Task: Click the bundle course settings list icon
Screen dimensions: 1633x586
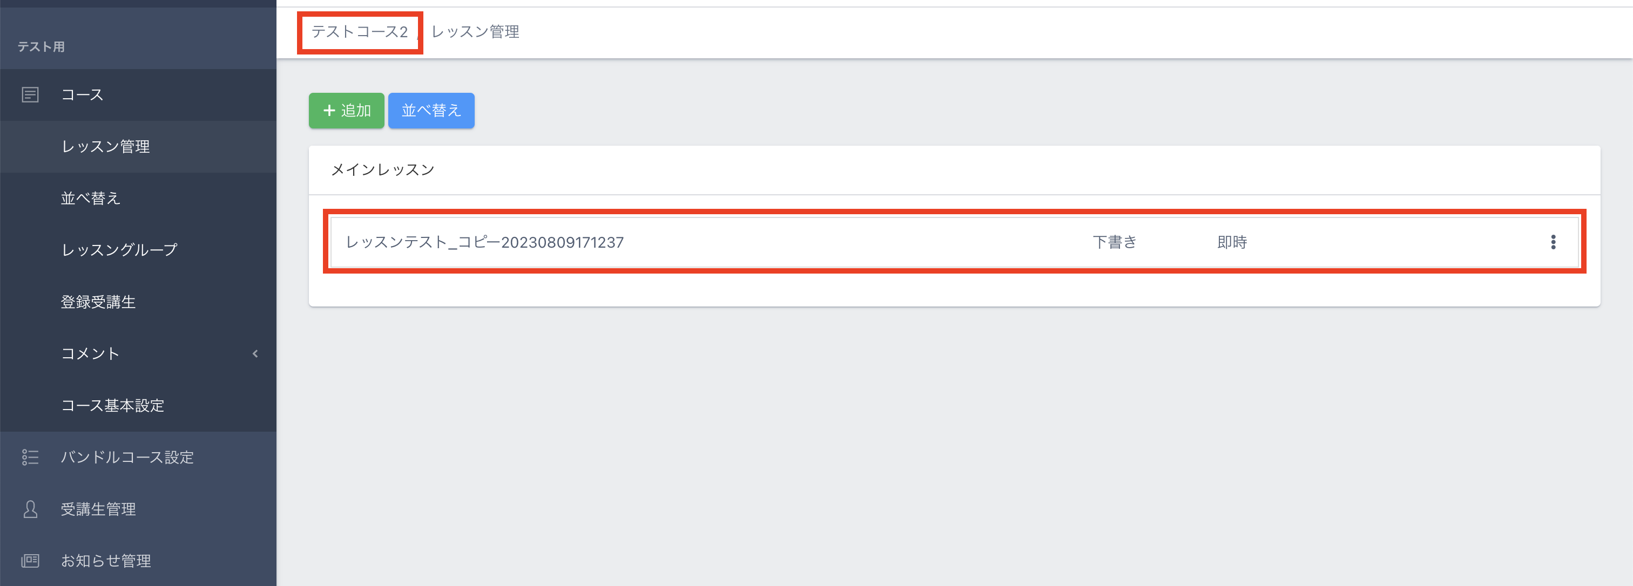Action: (30, 458)
